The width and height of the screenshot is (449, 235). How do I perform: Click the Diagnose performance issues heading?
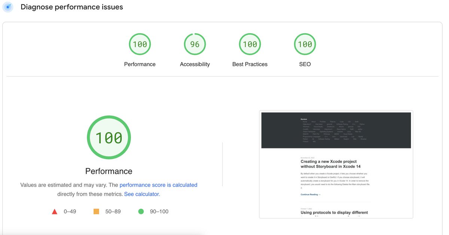point(71,7)
